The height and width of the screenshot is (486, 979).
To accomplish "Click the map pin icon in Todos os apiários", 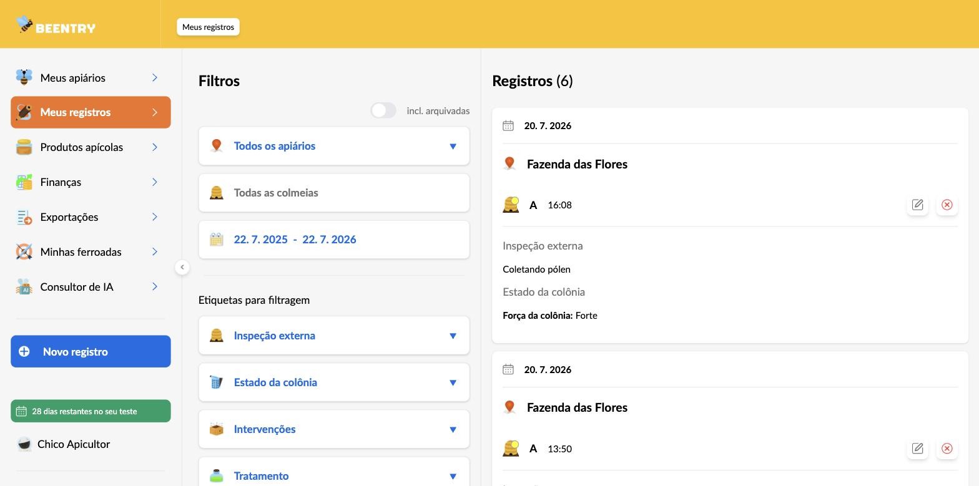I will [x=217, y=146].
